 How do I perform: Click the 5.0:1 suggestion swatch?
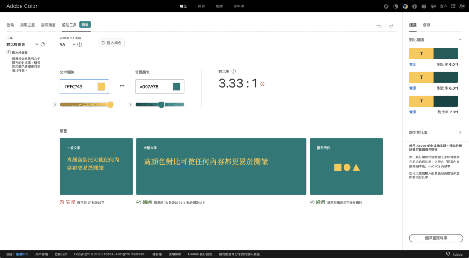pyautogui.click(x=433, y=54)
